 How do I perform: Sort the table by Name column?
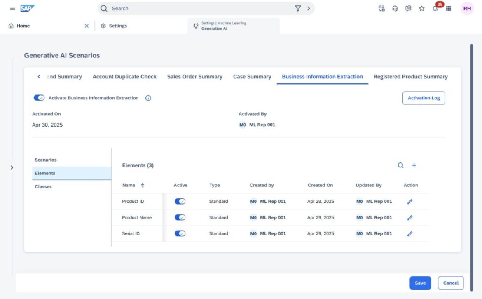(x=143, y=186)
